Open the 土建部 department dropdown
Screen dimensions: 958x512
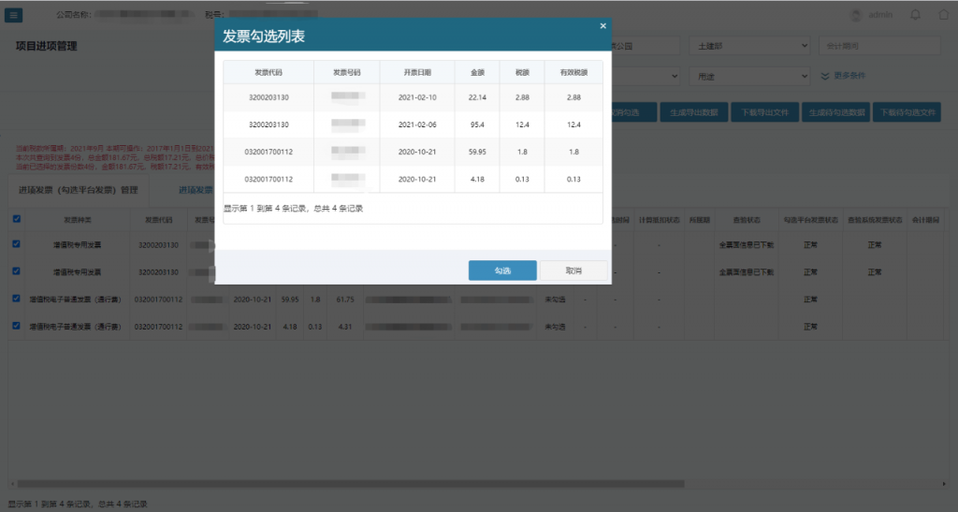click(749, 46)
